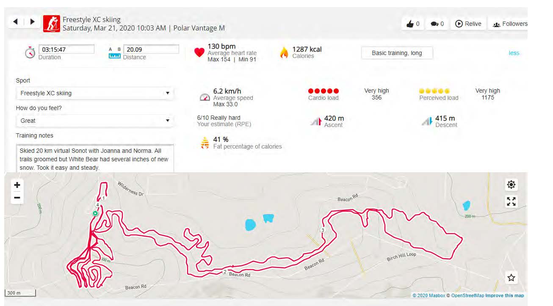553x306 pixels.
Task: Click the locate-me icon on the map
Action: (511, 185)
